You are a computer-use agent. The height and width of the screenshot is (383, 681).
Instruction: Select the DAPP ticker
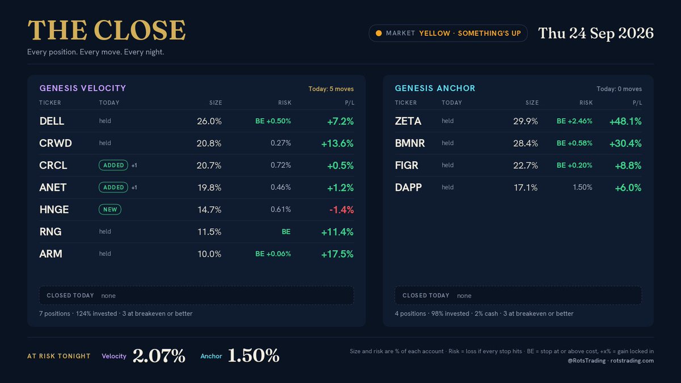click(x=409, y=187)
